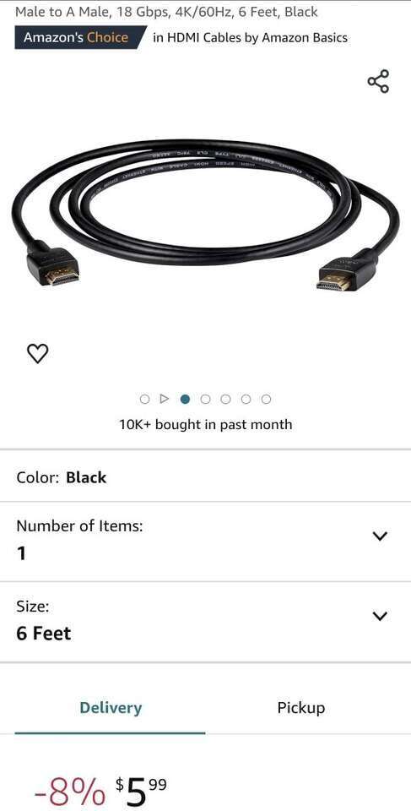The height and width of the screenshot is (811, 411).
Task: Jump to fifth carousel image dot
Action: pyautogui.click(x=225, y=399)
